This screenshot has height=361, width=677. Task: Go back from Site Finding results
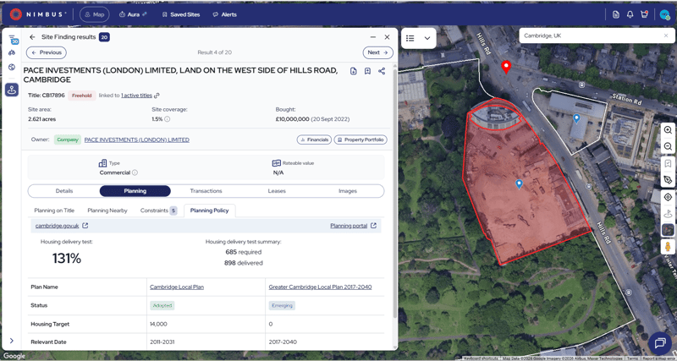32,37
